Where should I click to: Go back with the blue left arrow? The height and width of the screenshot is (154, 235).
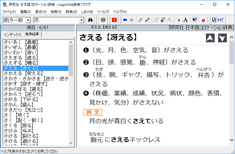[125, 20]
